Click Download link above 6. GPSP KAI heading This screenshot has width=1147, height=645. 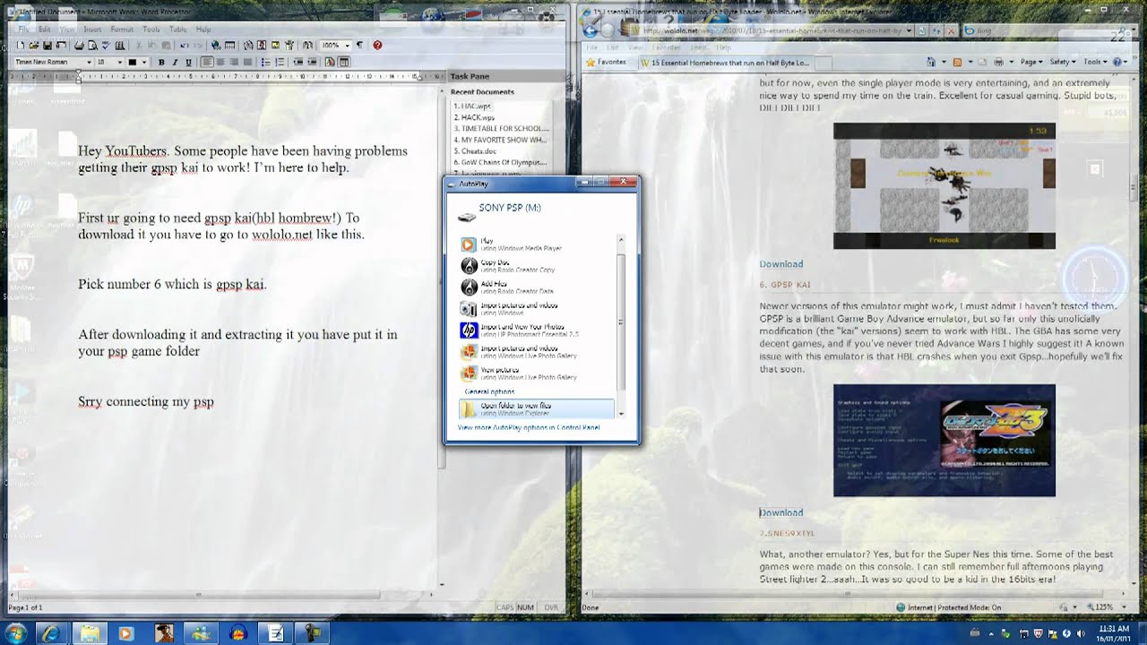tap(781, 263)
